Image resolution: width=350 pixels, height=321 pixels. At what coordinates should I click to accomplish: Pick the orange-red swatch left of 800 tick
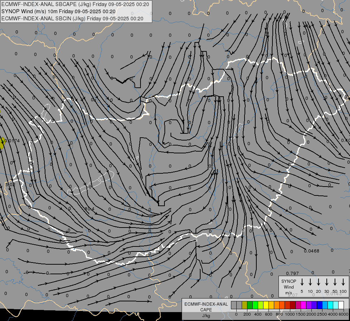(282, 305)
